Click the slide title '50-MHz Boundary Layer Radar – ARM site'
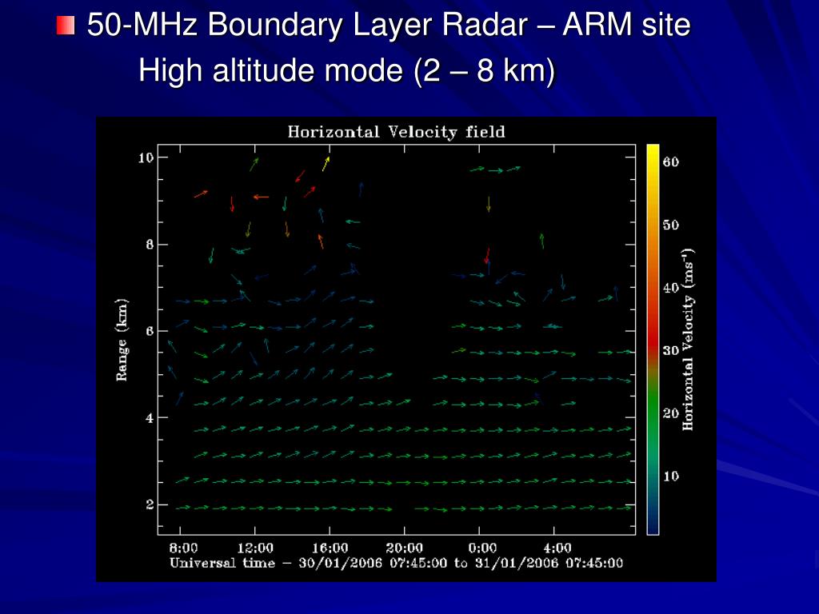The image size is (819, 614). click(x=389, y=25)
